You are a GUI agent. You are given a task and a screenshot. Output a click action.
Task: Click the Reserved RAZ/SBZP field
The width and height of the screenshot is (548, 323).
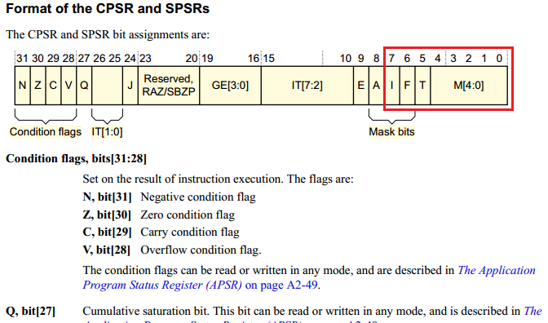pyautogui.click(x=169, y=86)
